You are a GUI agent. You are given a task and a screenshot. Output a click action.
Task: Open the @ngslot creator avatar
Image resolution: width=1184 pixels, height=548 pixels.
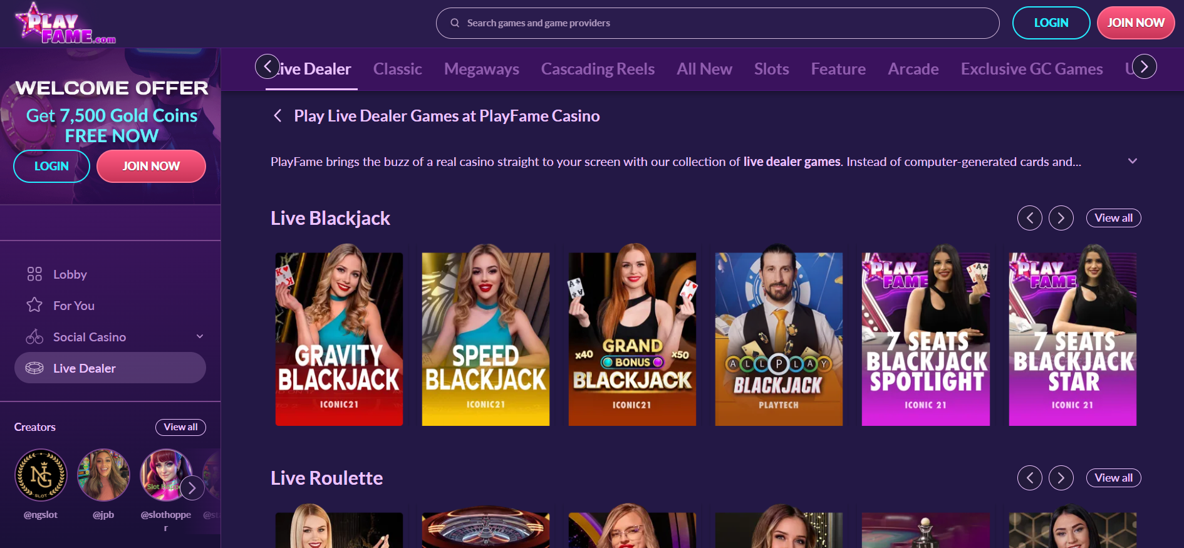point(41,475)
